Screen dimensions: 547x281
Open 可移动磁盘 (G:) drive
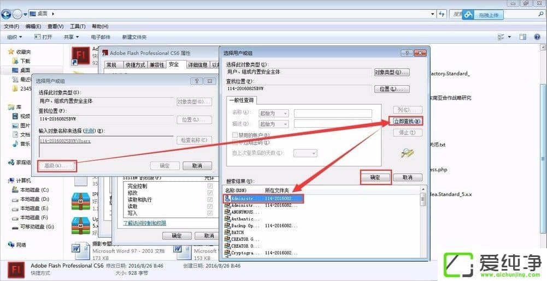[33, 226]
